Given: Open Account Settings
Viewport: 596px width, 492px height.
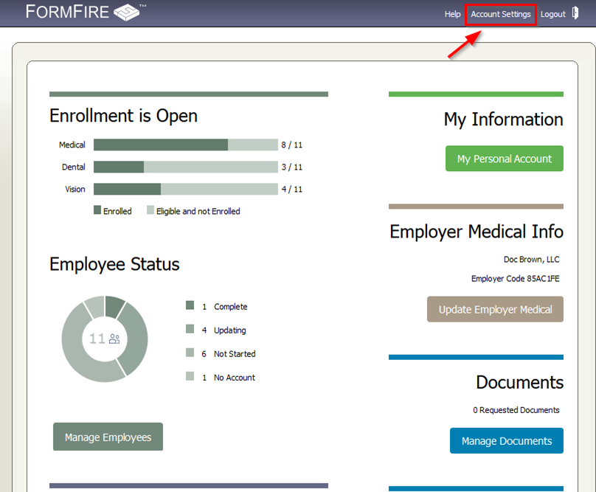Looking at the screenshot, I should pyautogui.click(x=501, y=14).
